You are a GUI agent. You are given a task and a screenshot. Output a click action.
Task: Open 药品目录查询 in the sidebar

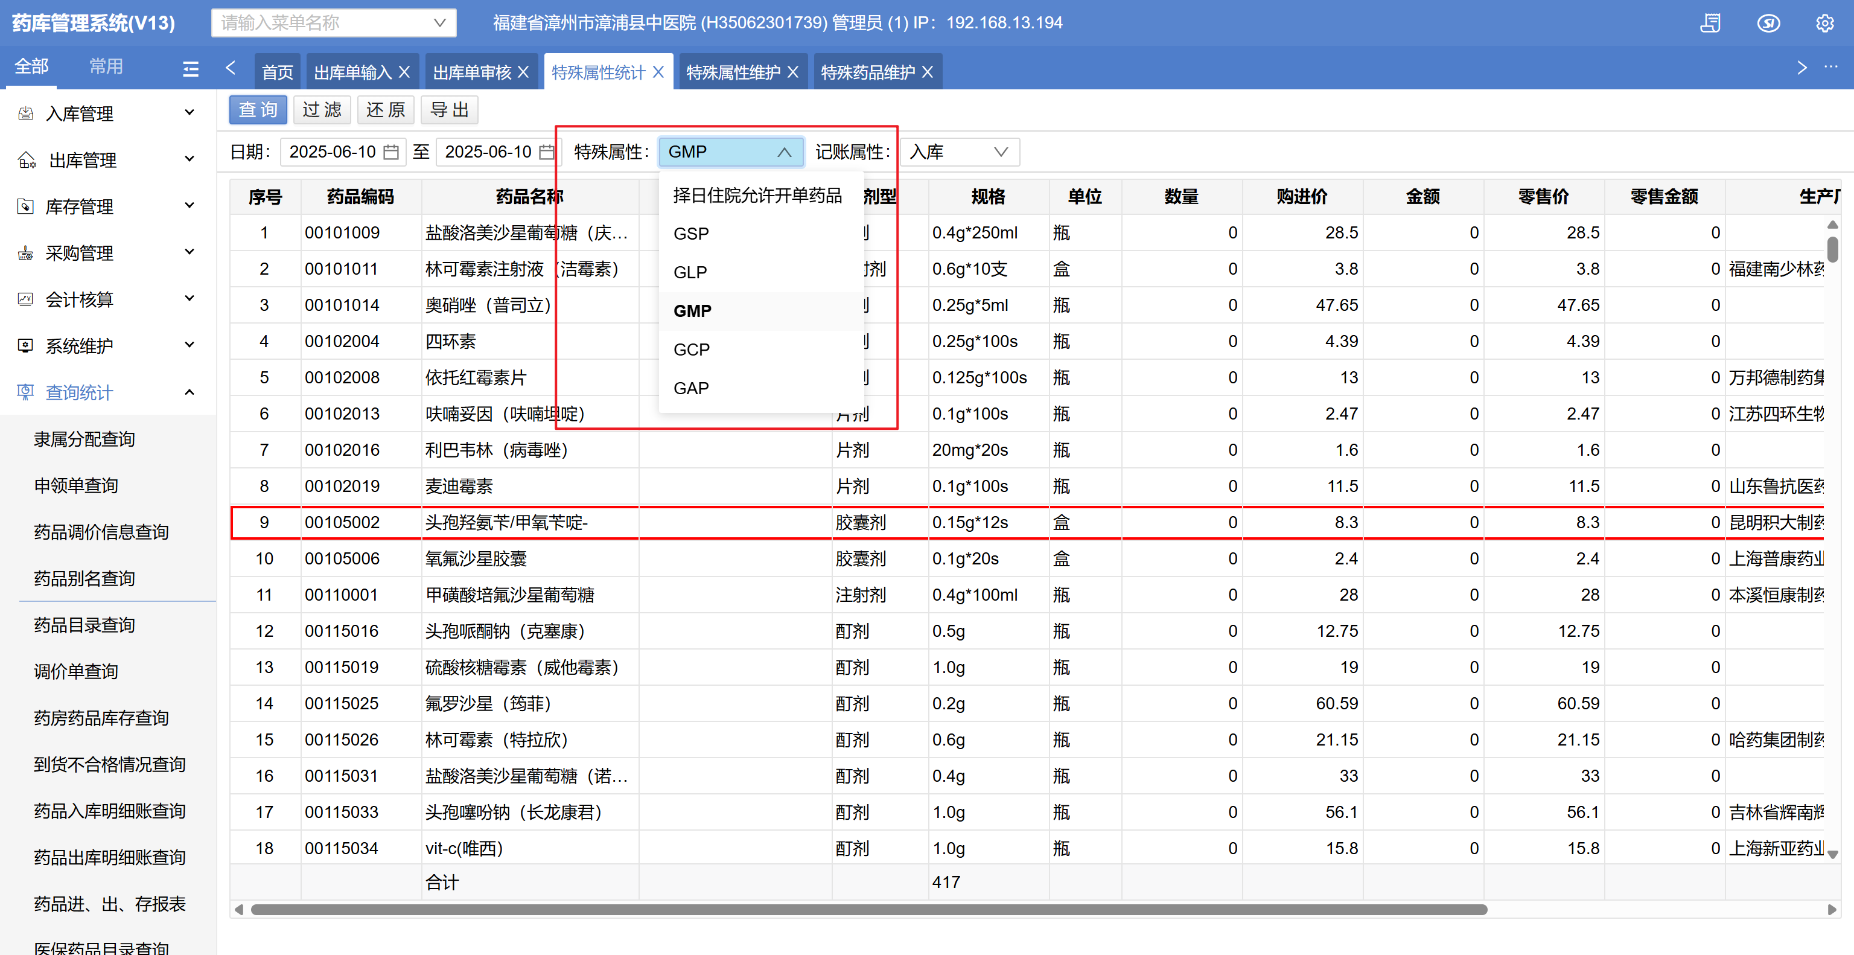[x=84, y=625]
